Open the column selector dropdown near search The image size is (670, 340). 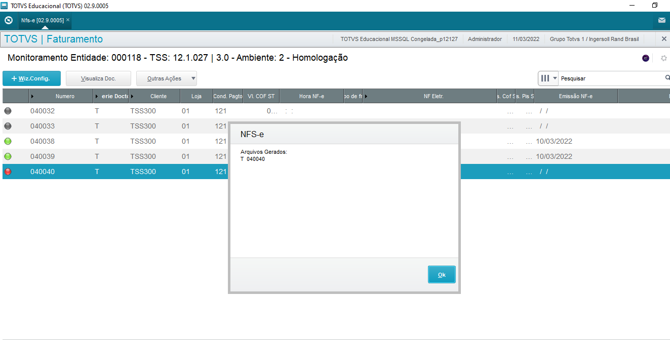click(x=549, y=78)
